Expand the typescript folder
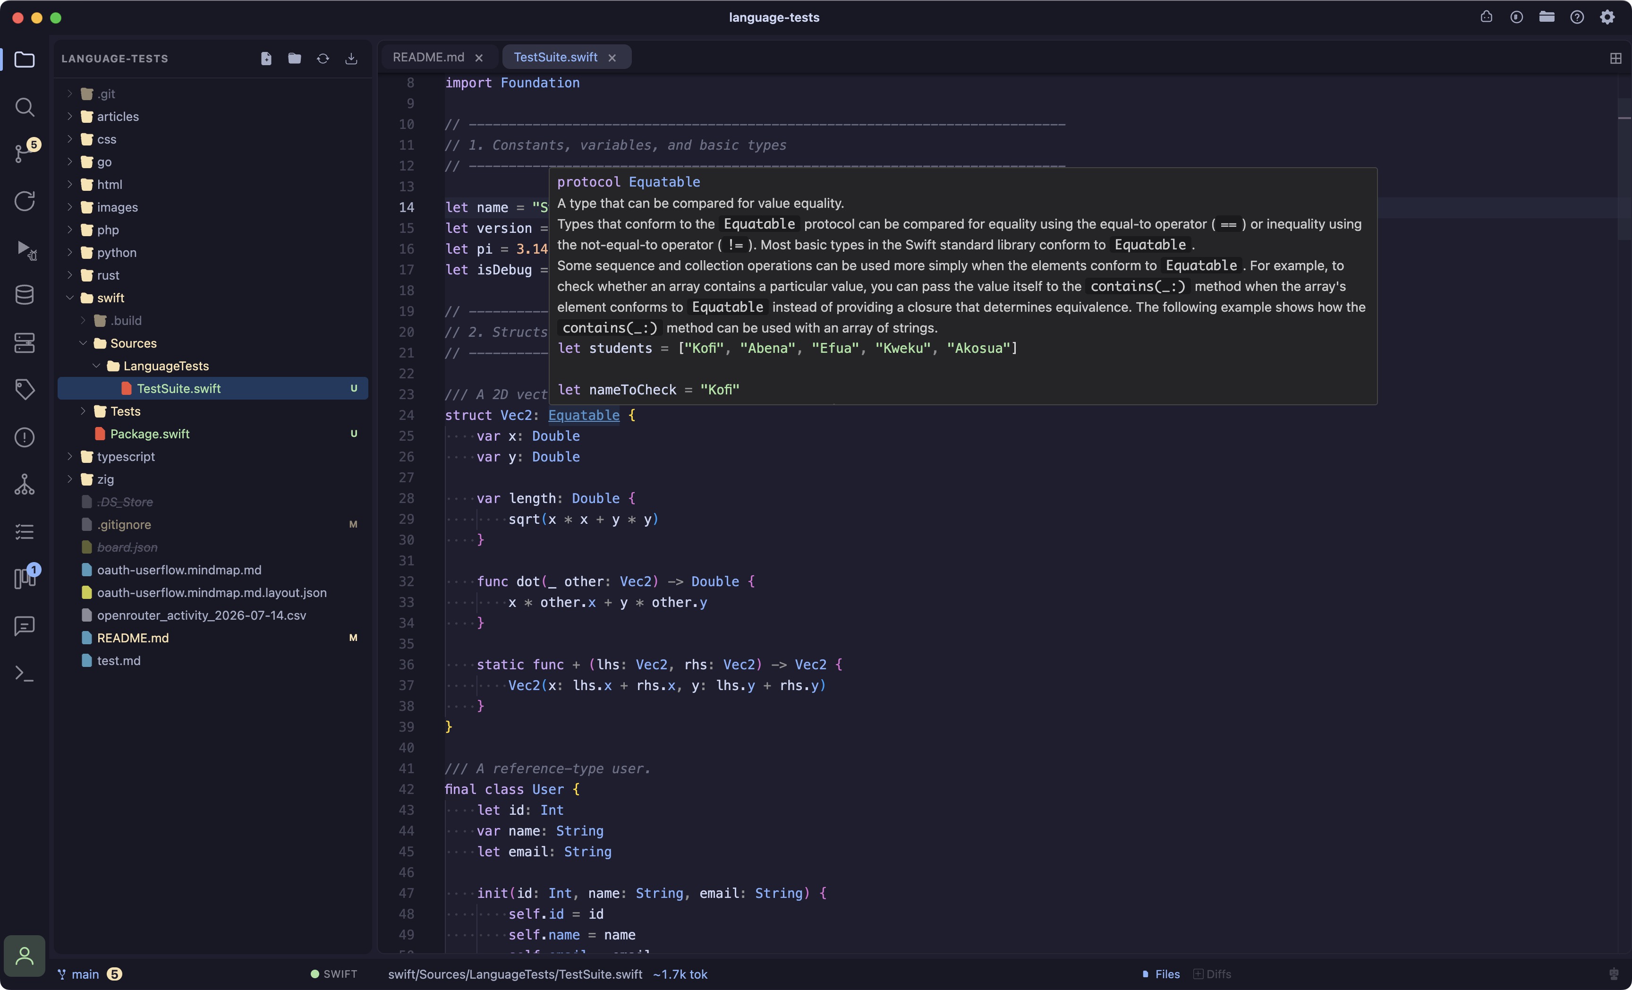The image size is (1632, 990). click(x=69, y=456)
